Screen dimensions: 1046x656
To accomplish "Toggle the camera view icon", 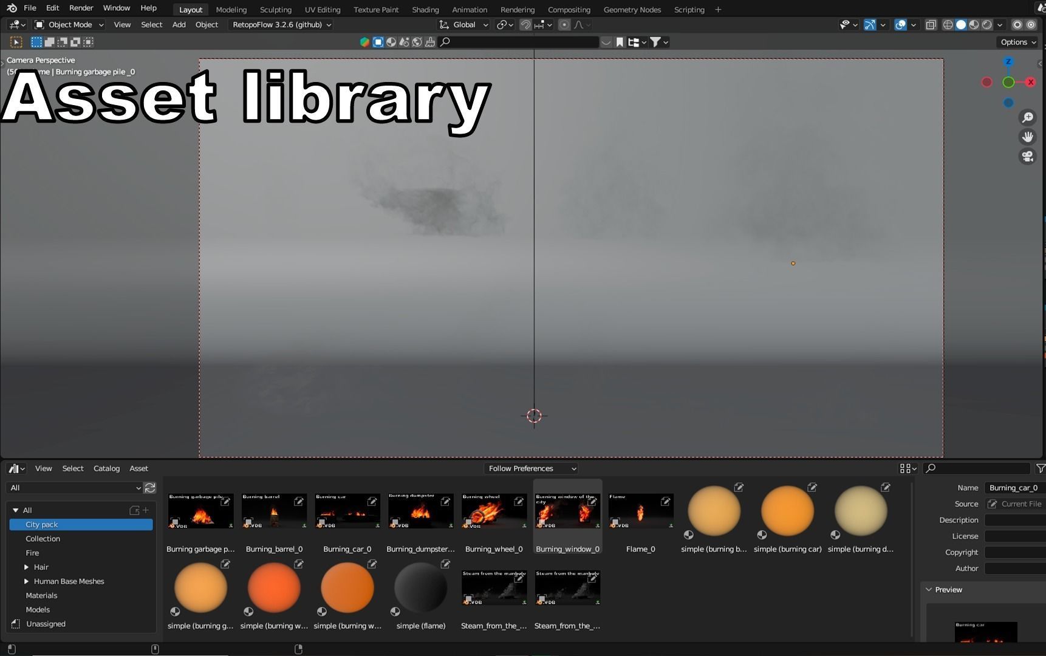I will pyautogui.click(x=1027, y=156).
